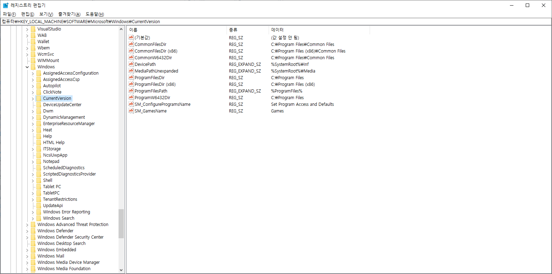552x274 pixels.
Task: Select the DeviceUpdateCenter key
Action: tap(62, 105)
